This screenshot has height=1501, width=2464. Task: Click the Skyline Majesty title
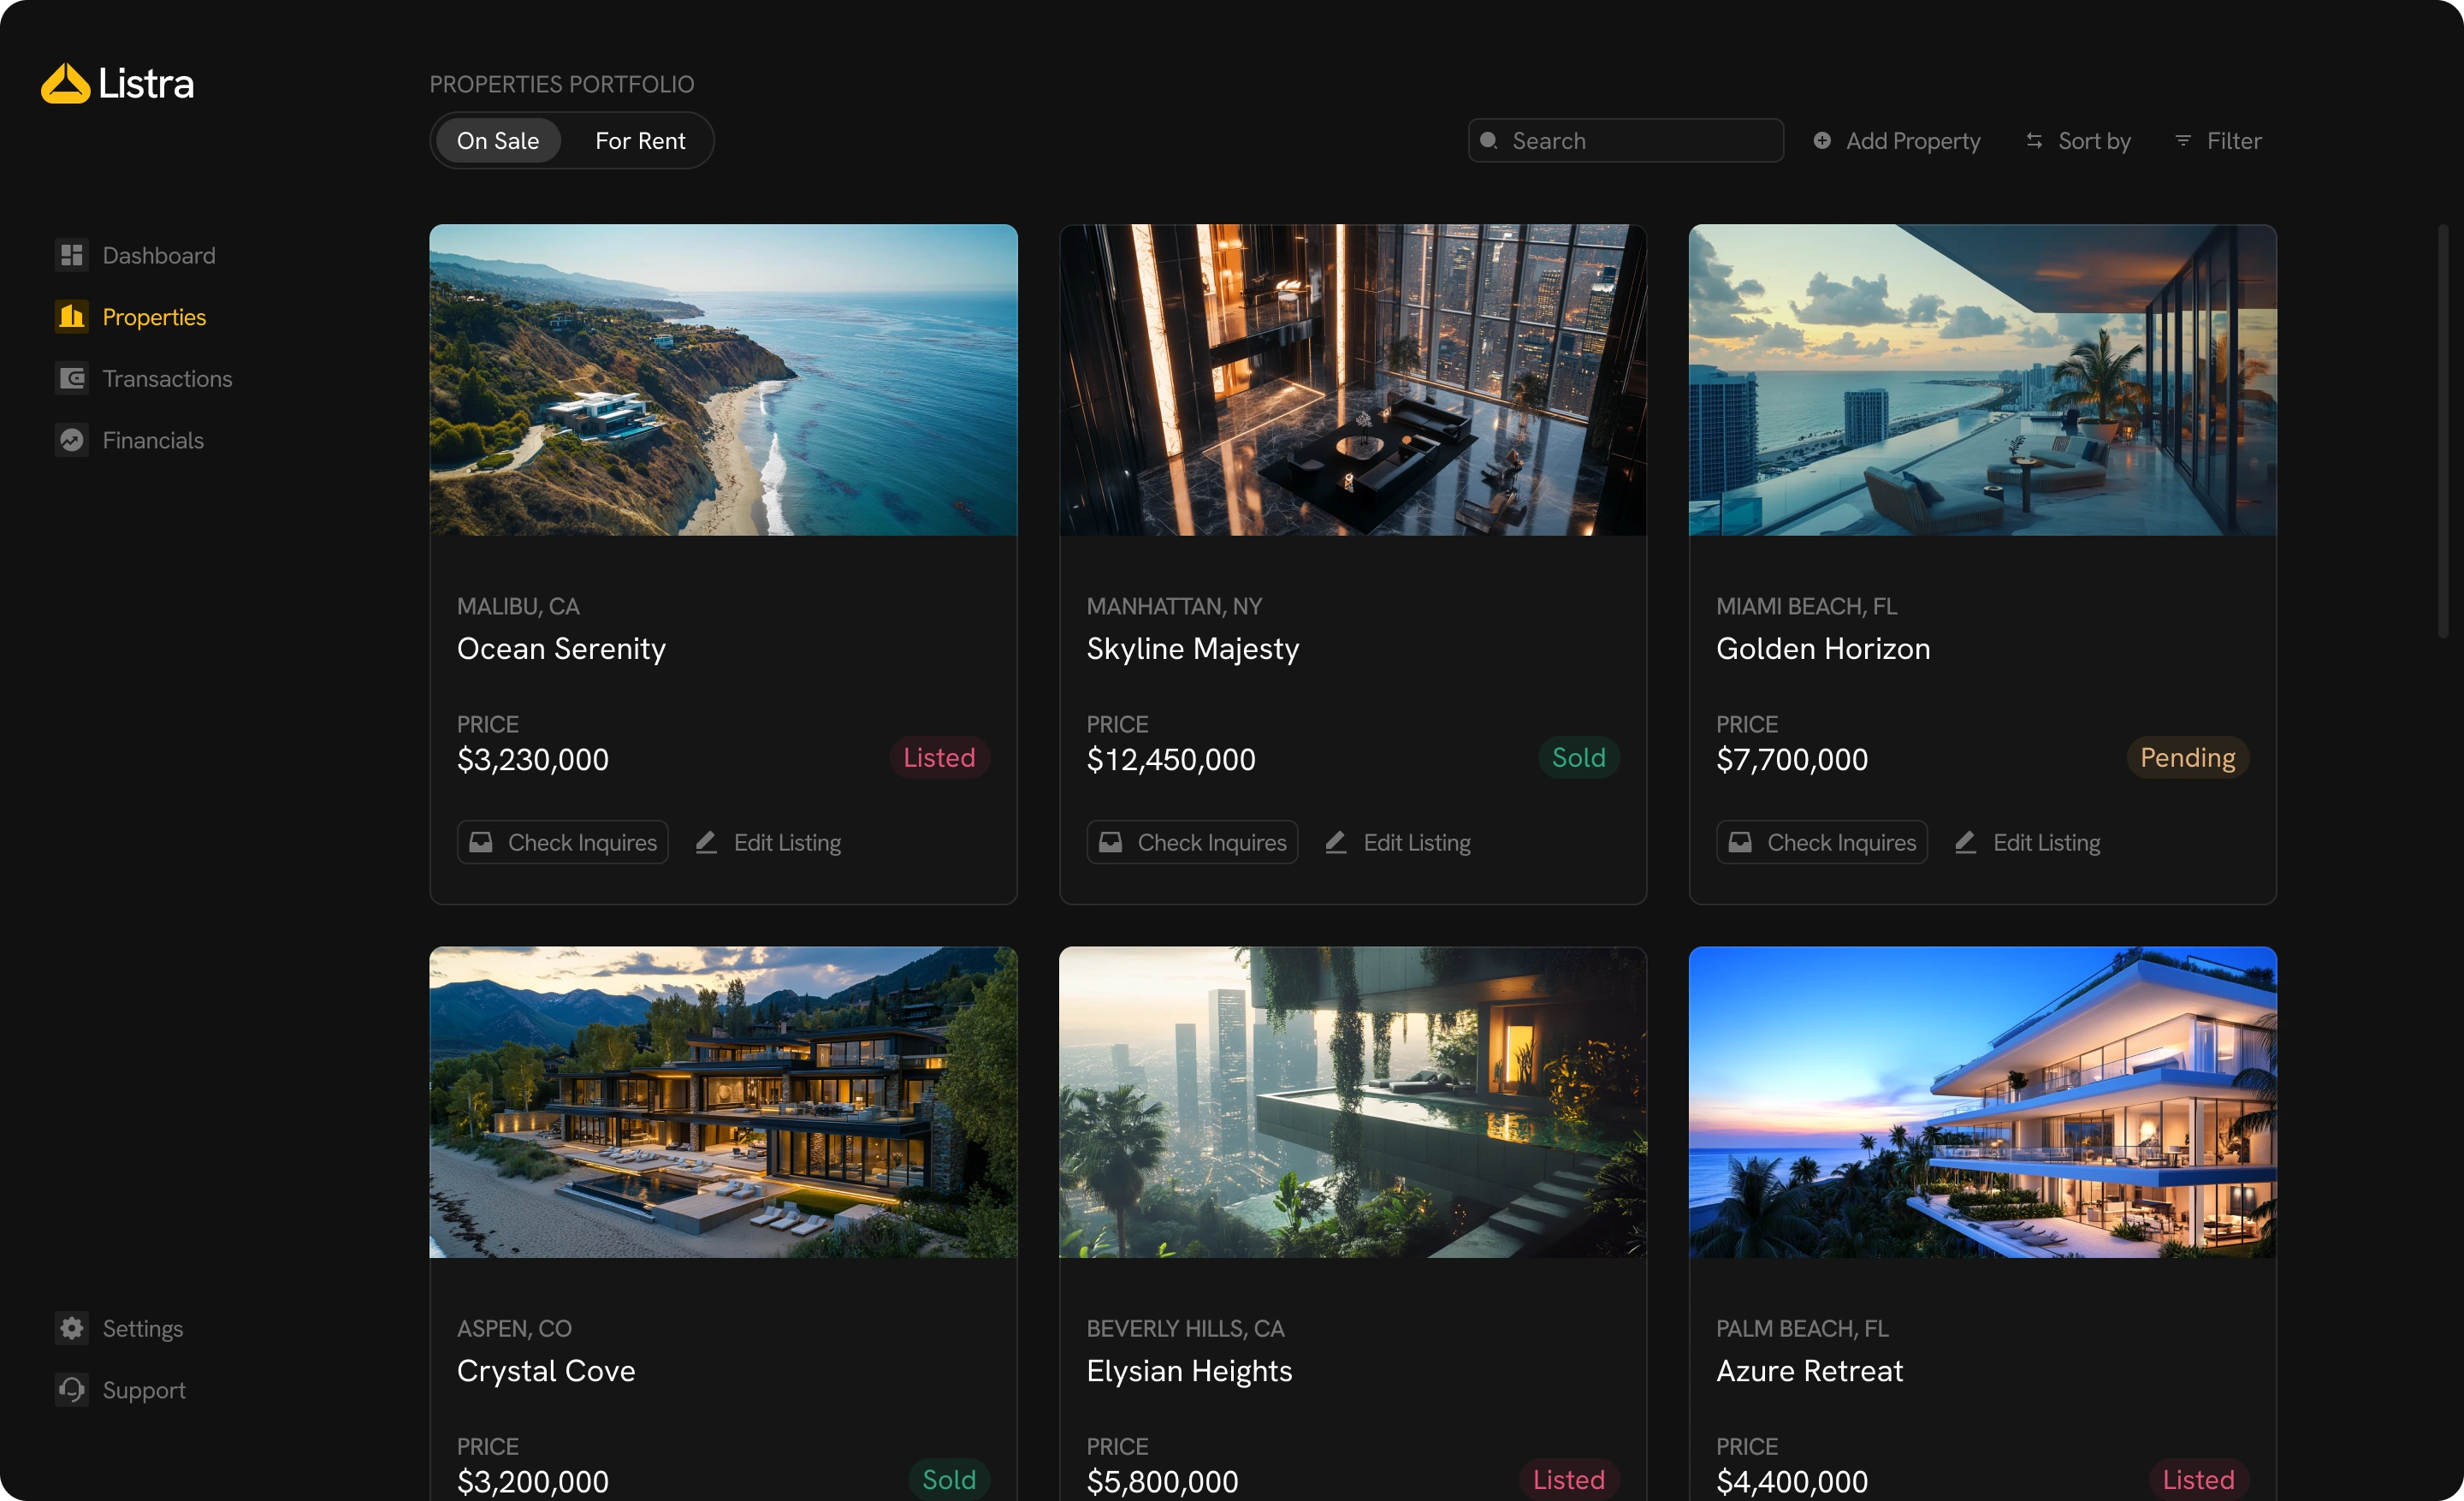pos(1192,649)
